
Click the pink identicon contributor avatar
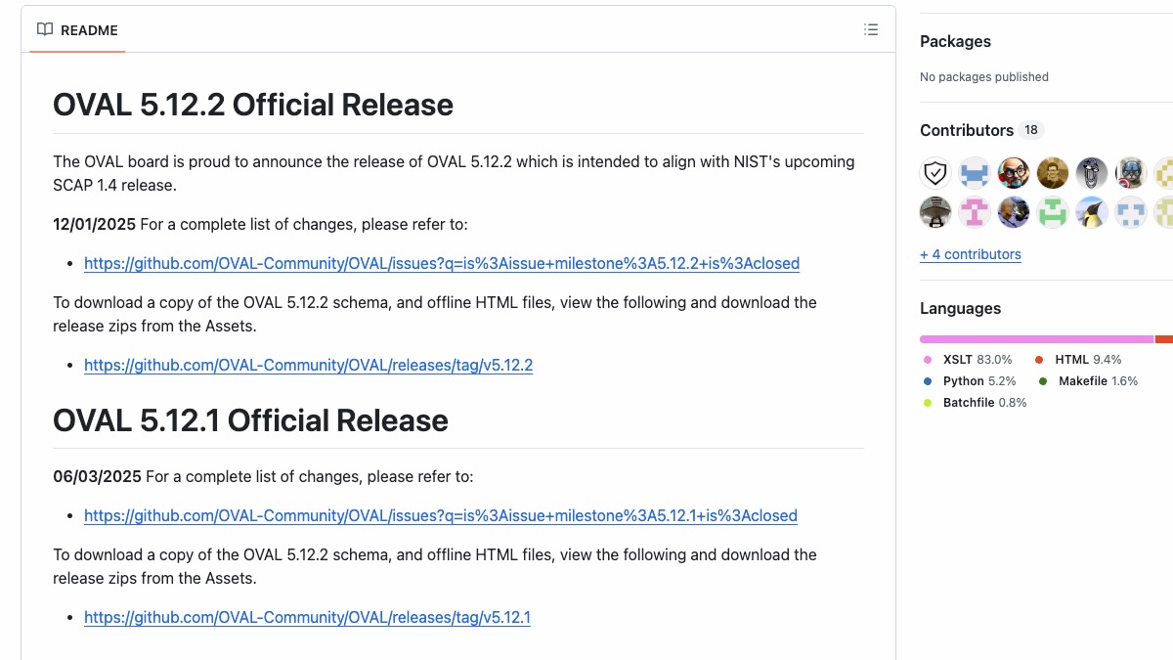pyautogui.click(x=975, y=212)
